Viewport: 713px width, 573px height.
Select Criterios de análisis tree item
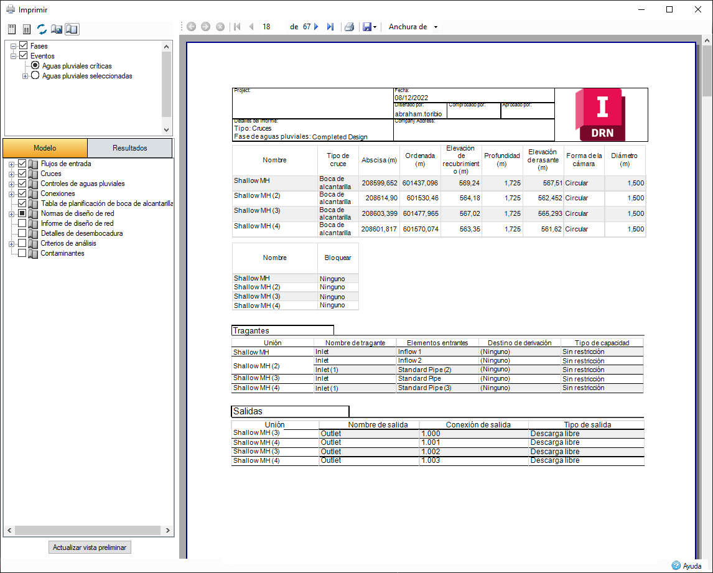(68, 243)
